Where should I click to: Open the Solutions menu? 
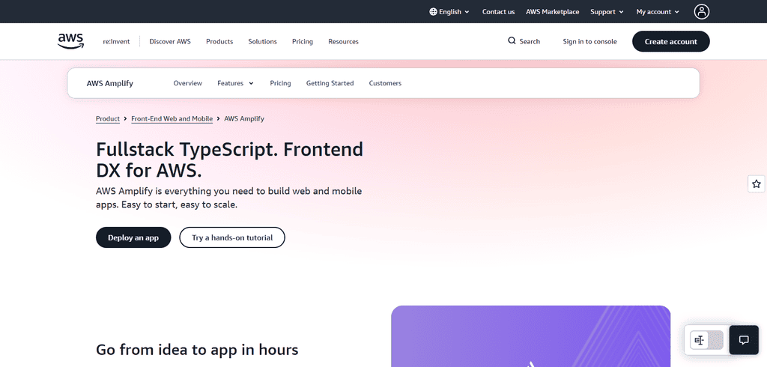click(262, 42)
